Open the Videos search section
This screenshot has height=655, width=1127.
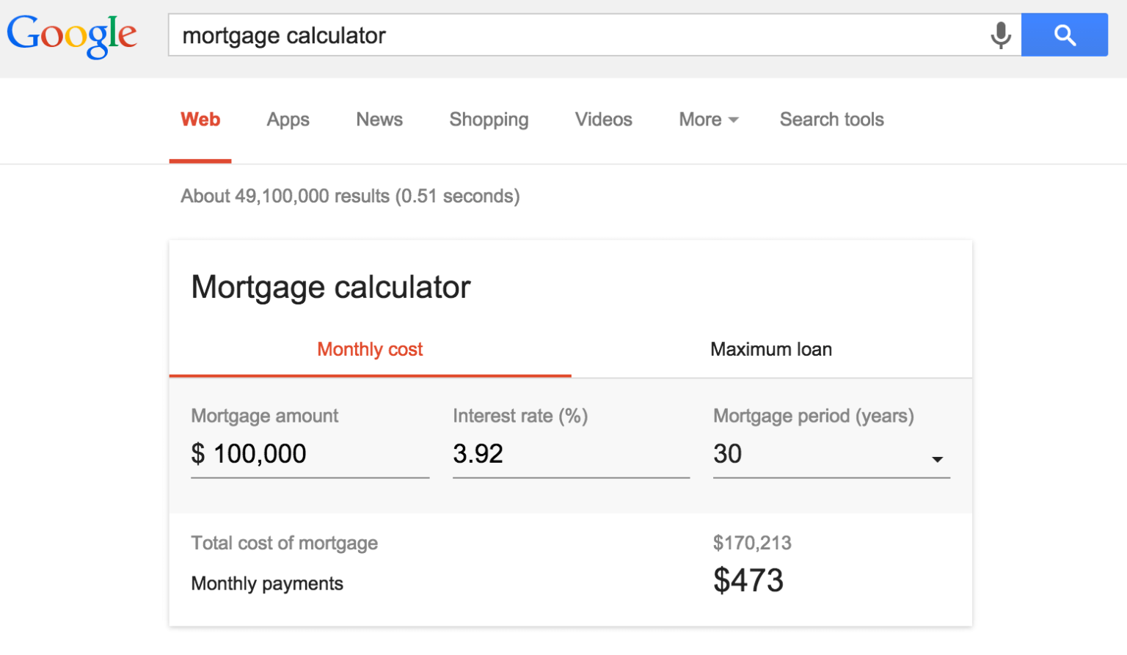click(x=603, y=120)
